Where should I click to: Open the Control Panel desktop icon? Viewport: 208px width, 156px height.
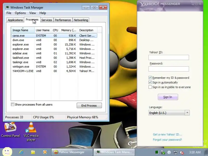[x=10, y=129]
